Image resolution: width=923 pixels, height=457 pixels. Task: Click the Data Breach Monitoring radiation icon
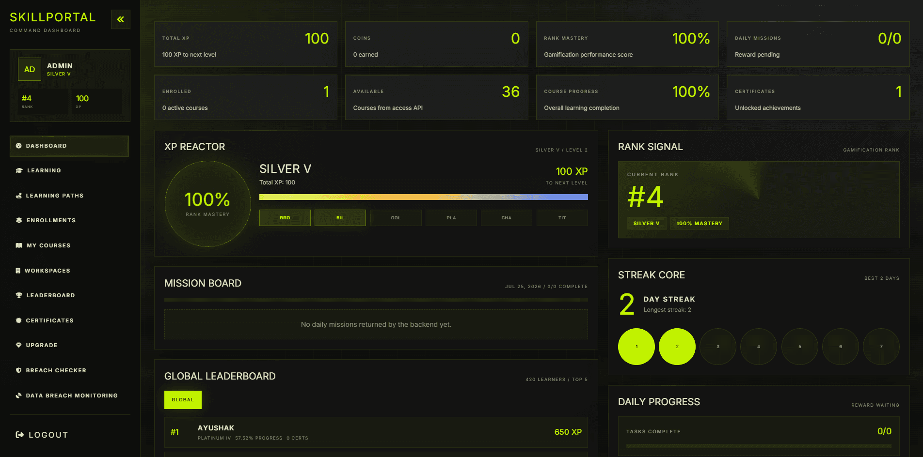(18, 396)
